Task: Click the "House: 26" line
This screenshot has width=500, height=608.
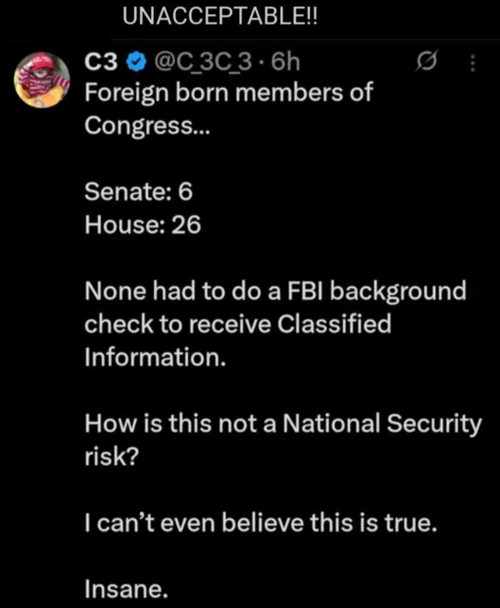Action: (x=143, y=224)
